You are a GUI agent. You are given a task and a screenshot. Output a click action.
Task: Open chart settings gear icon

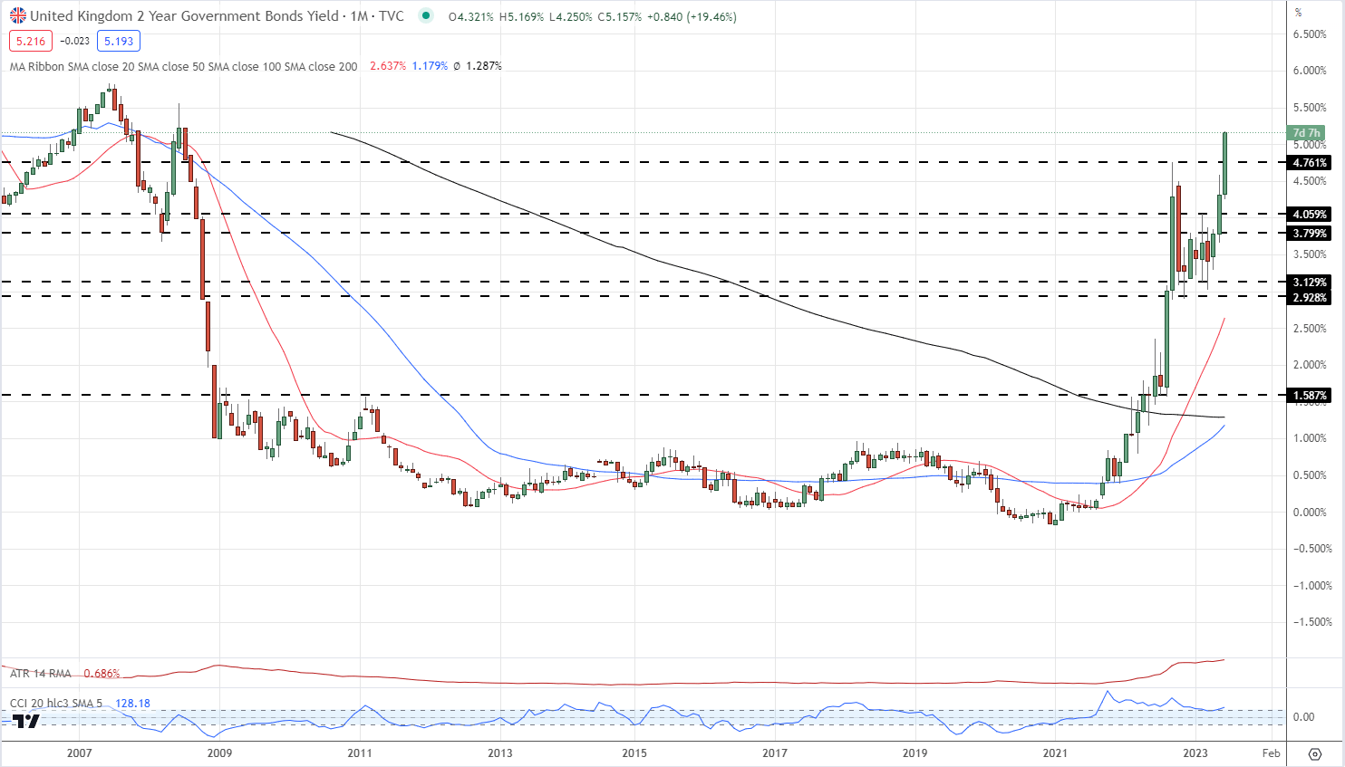(x=1315, y=753)
